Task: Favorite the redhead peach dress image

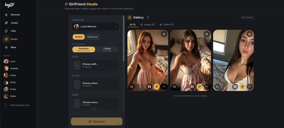Action: 164,34
